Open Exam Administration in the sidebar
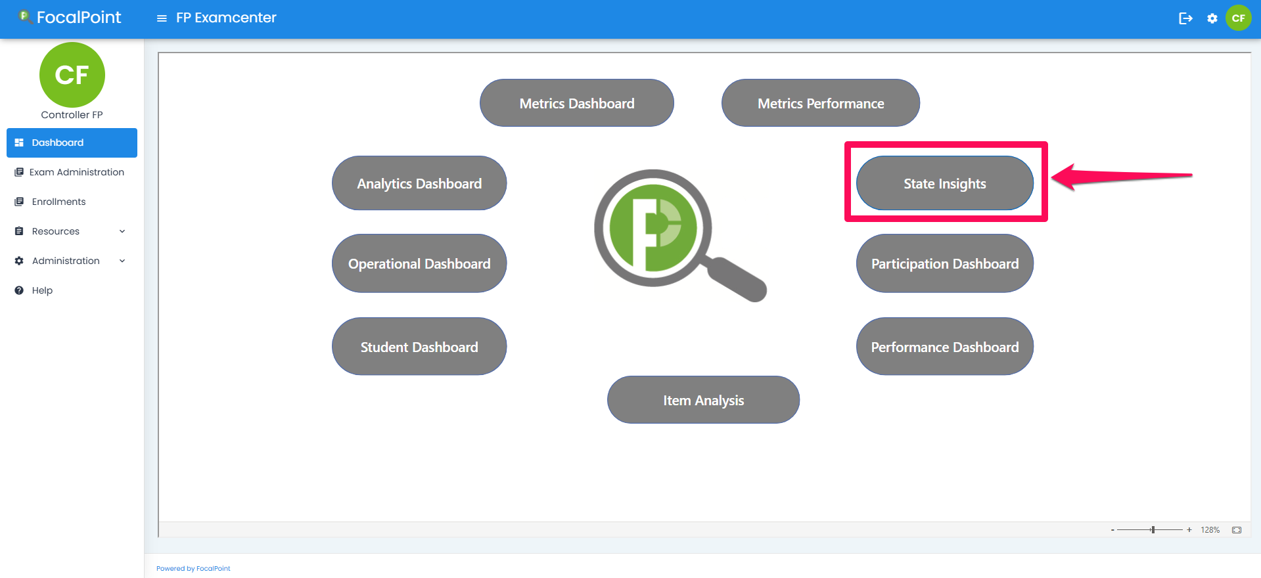 [x=72, y=172]
